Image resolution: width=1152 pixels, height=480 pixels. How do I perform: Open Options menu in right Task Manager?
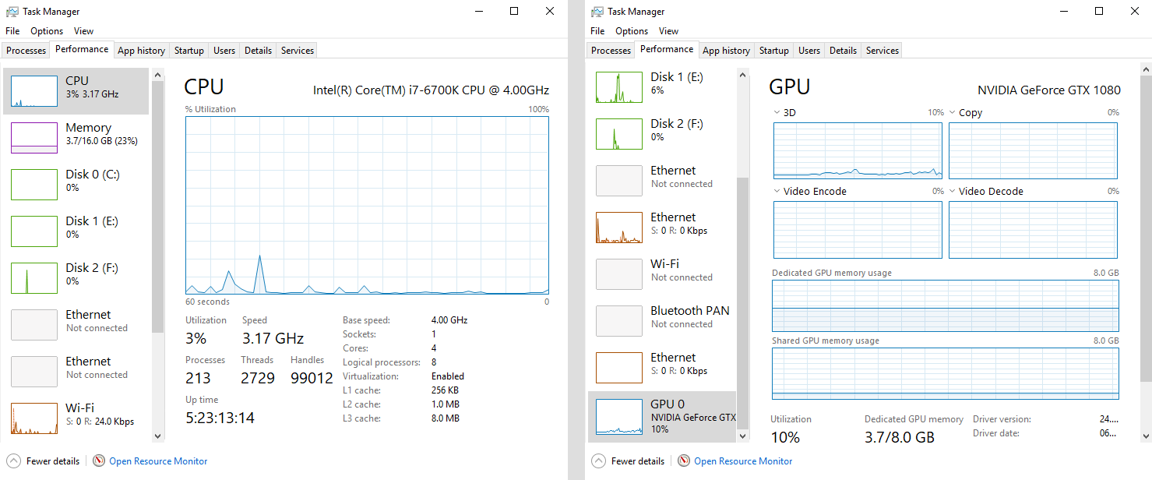pos(632,31)
